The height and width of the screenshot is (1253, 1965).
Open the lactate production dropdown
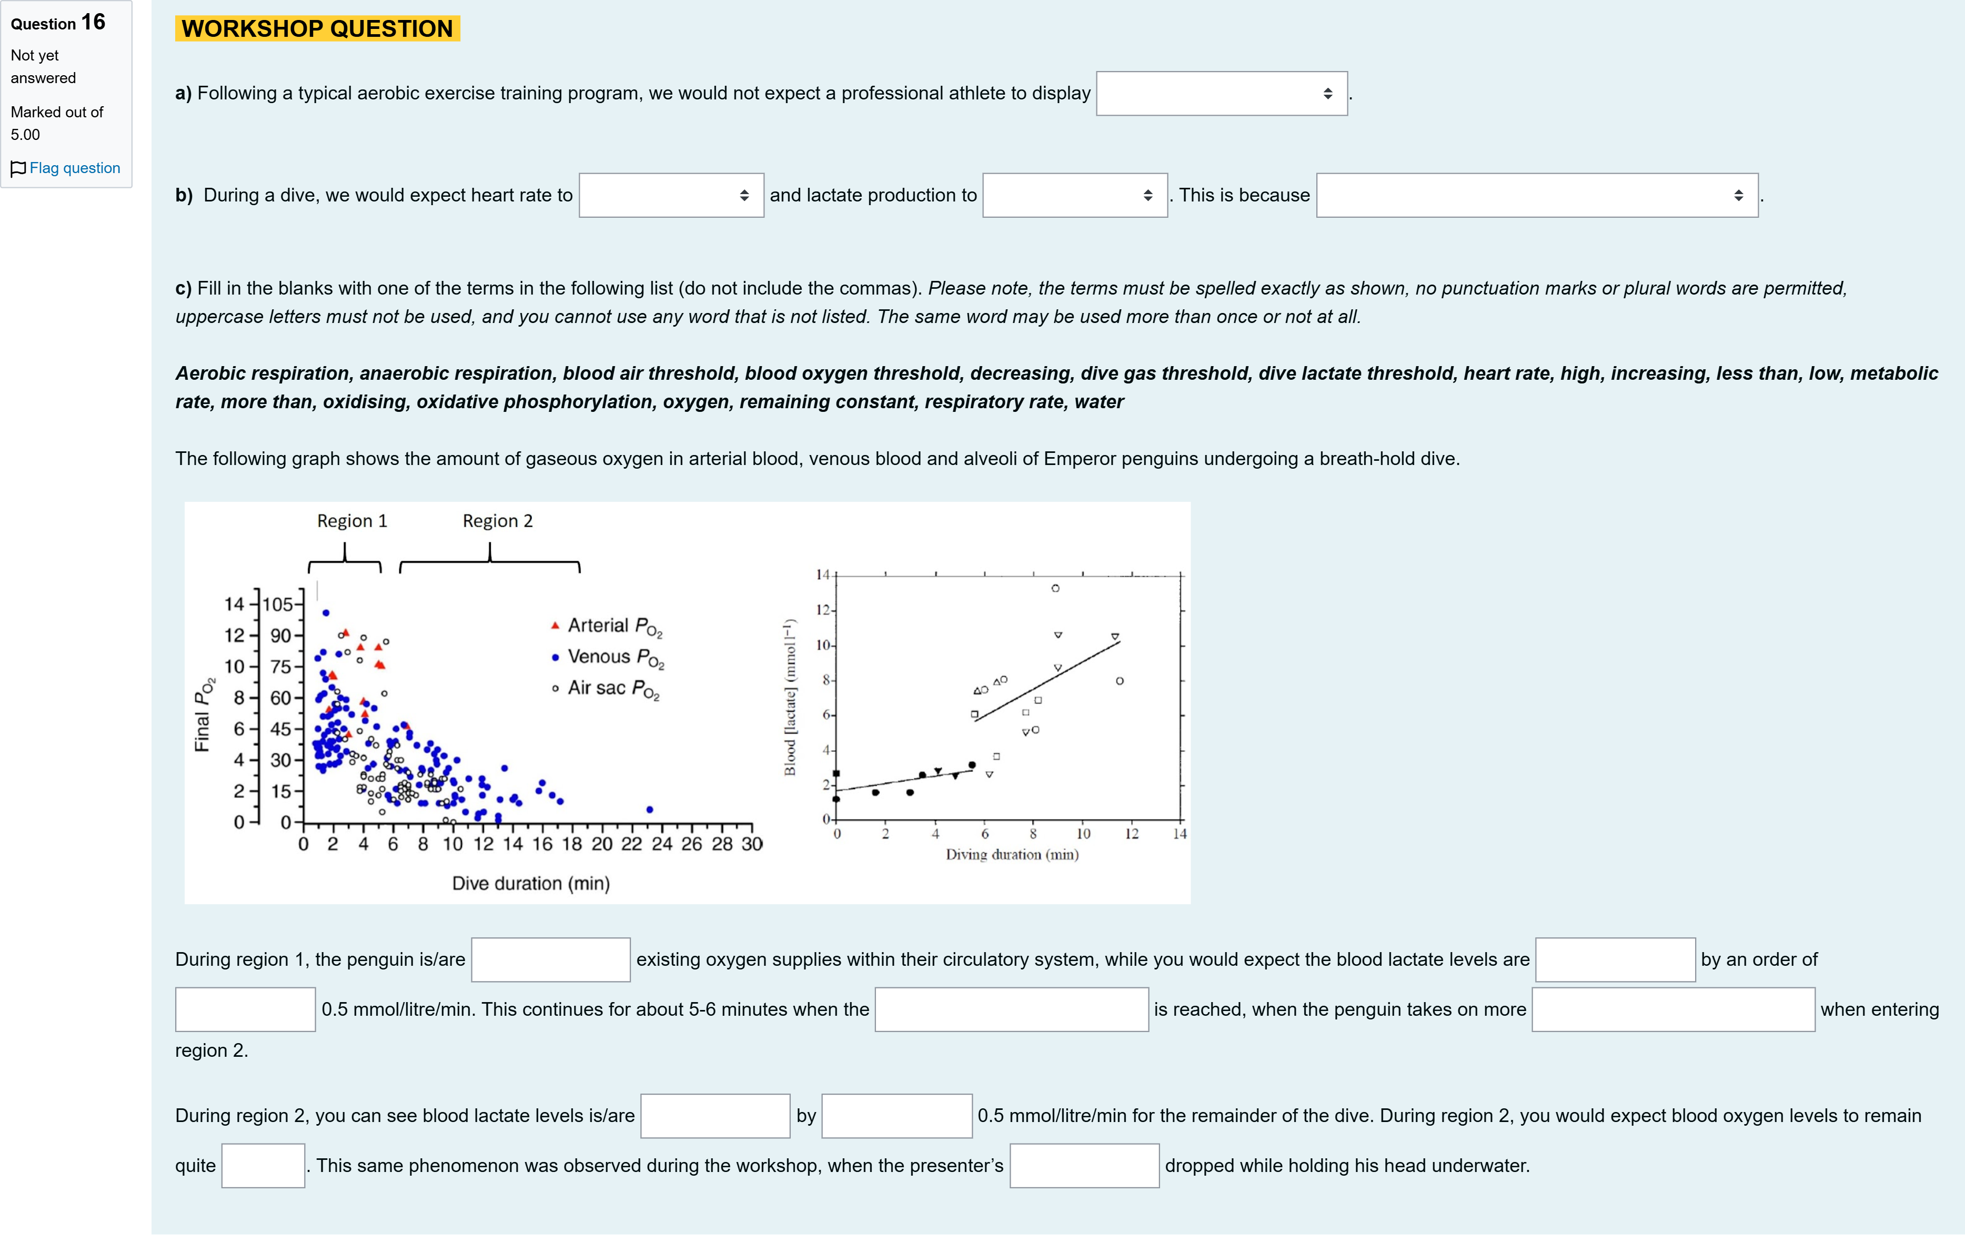[x=1075, y=196]
